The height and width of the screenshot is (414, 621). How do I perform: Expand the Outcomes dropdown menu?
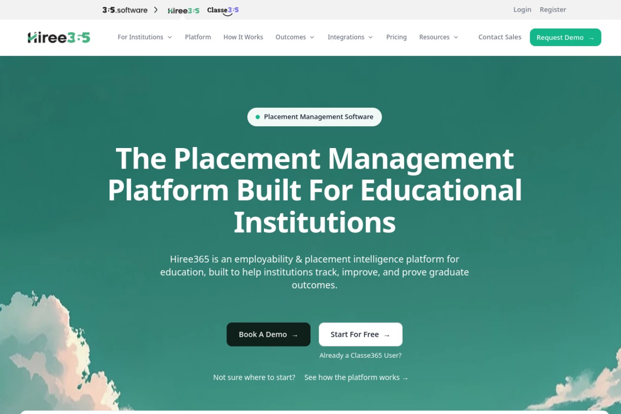tap(295, 37)
